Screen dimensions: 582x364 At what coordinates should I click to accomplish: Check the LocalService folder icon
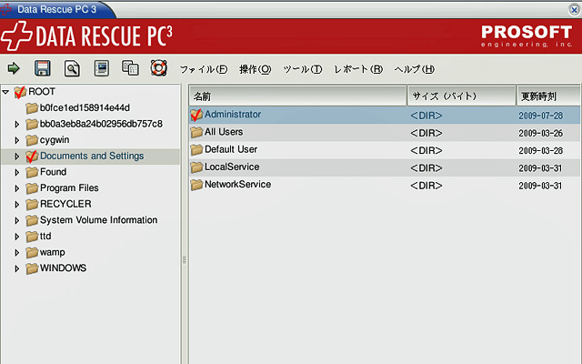196,167
